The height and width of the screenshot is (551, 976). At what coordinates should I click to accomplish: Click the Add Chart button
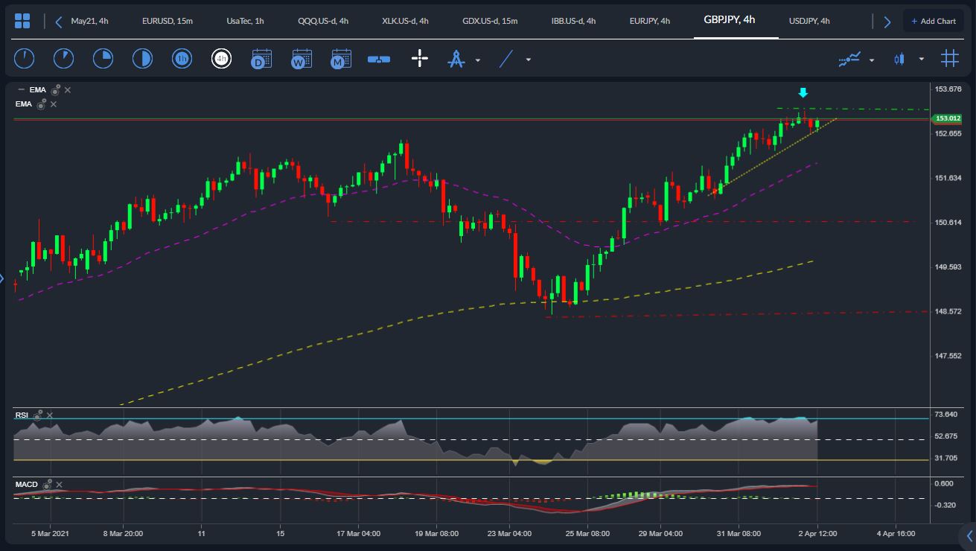pyautogui.click(x=933, y=21)
